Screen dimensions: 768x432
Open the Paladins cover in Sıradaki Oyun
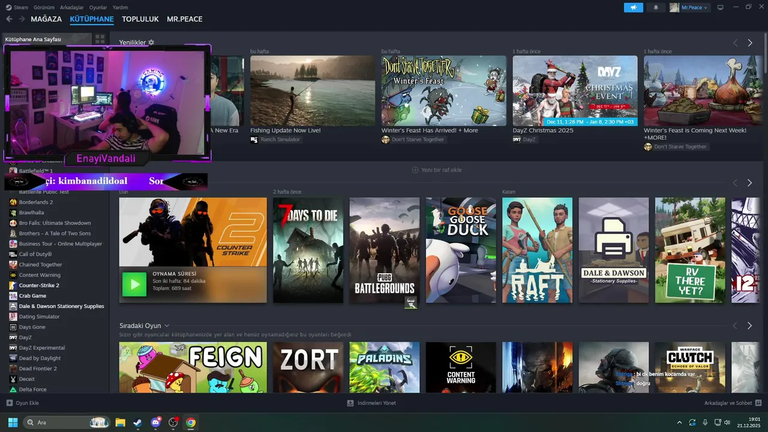[x=385, y=367]
